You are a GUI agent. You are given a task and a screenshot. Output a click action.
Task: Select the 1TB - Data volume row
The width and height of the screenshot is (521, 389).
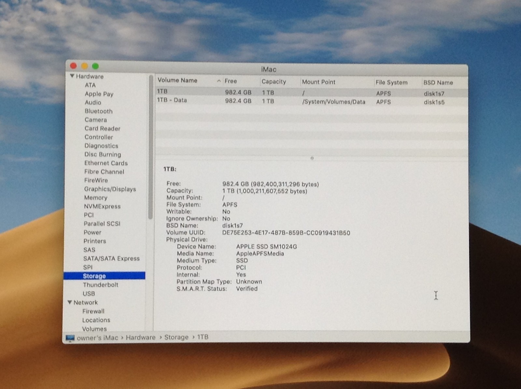point(312,101)
